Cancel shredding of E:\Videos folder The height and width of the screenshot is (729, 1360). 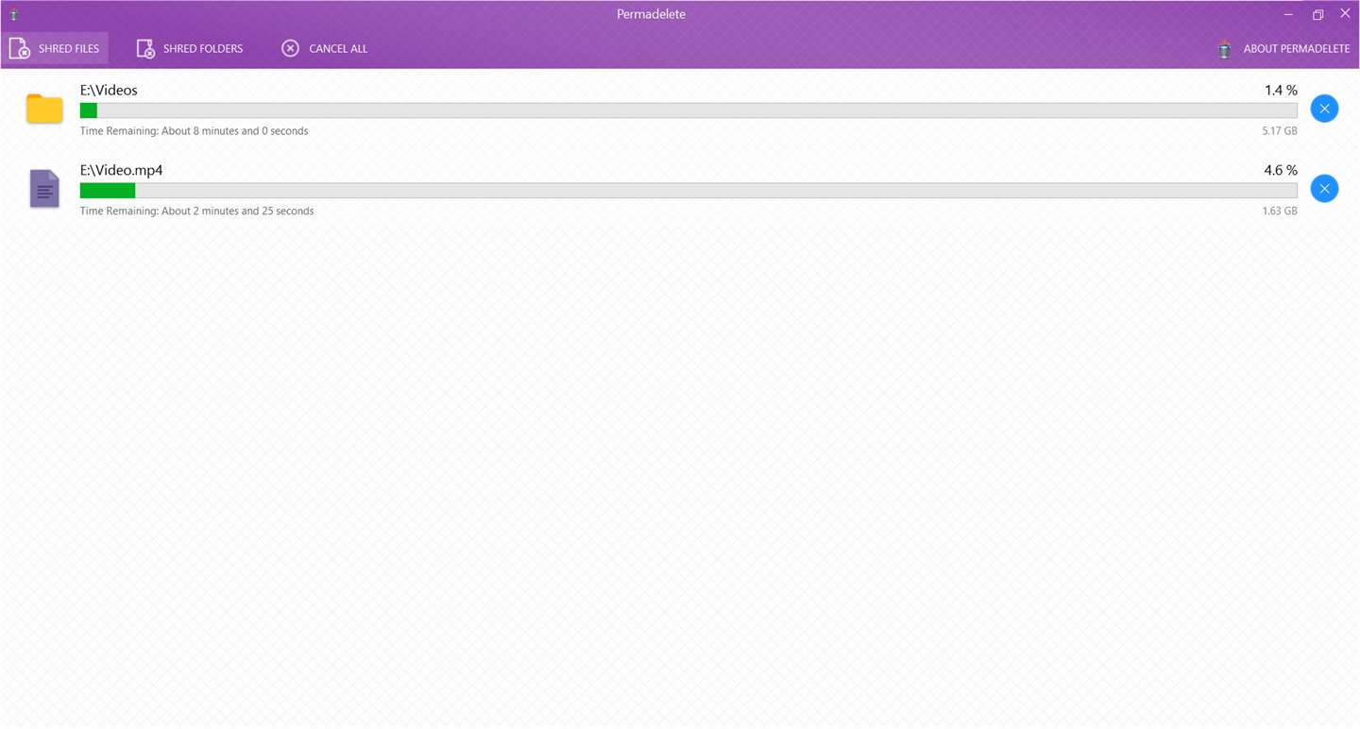coord(1324,109)
